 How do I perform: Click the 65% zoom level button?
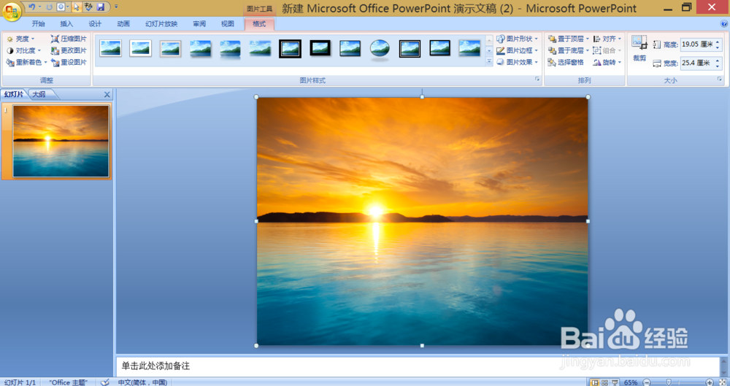(631, 382)
